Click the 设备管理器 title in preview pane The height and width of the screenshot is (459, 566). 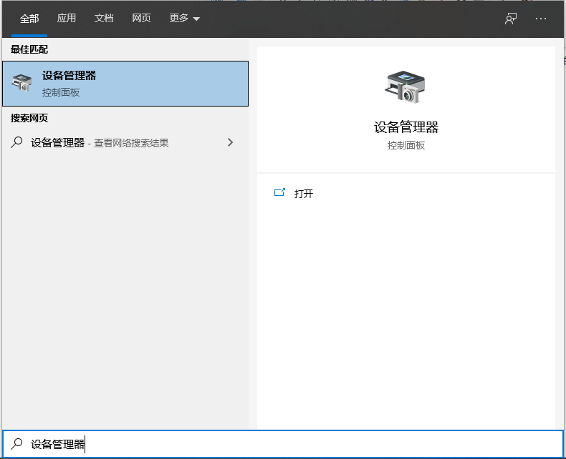[x=406, y=127]
